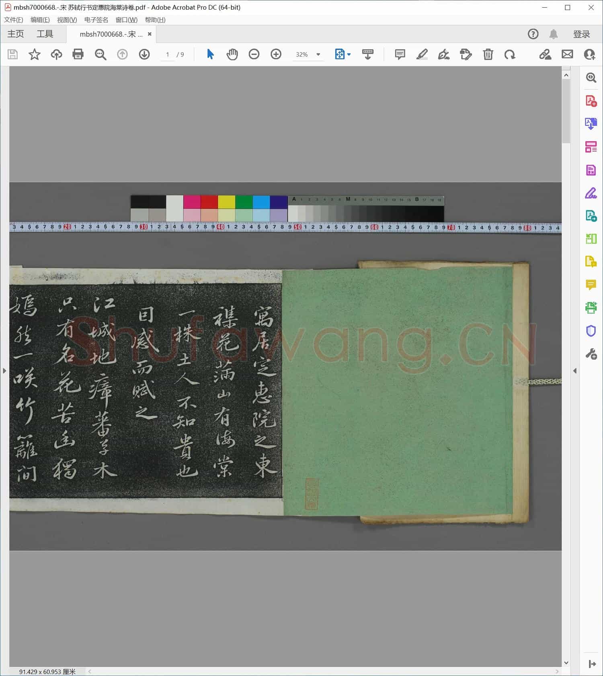Open the 视图(V) menu
Image resolution: width=603 pixels, height=676 pixels.
tap(67, 20)
